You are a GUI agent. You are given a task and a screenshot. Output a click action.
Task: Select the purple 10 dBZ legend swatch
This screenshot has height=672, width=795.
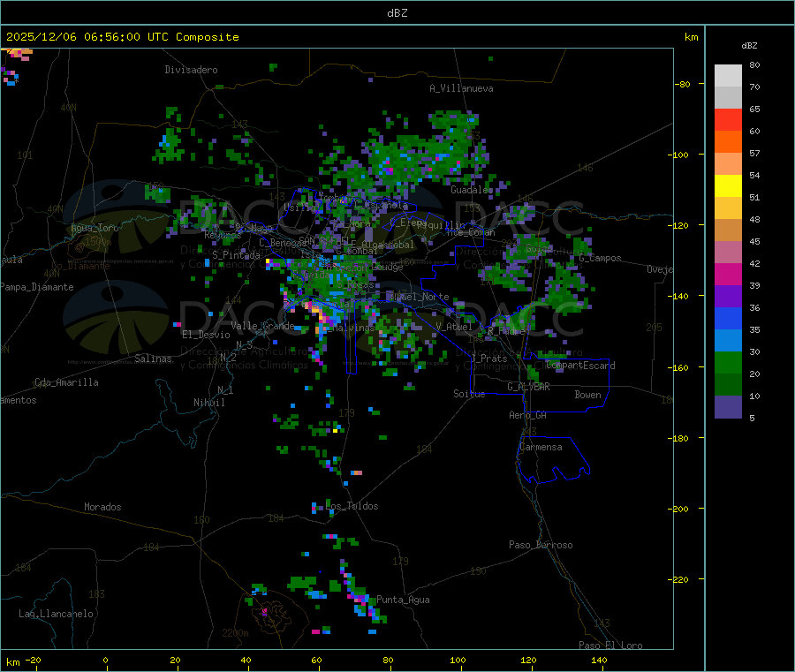[728, 407]
